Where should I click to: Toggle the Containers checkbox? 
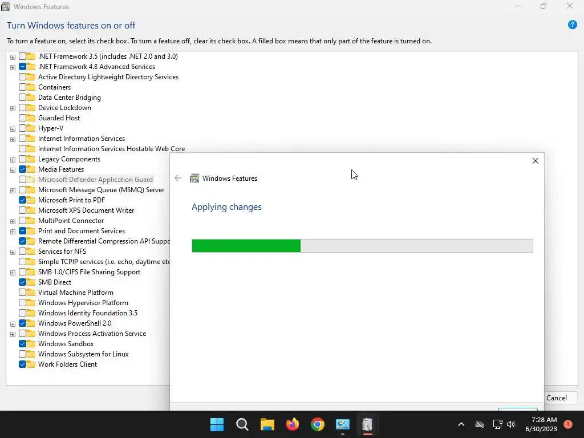click(22, 87)
